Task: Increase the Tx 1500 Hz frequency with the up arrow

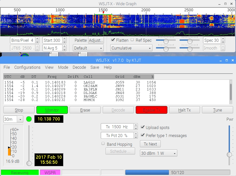Action: (x=136, y=125)
